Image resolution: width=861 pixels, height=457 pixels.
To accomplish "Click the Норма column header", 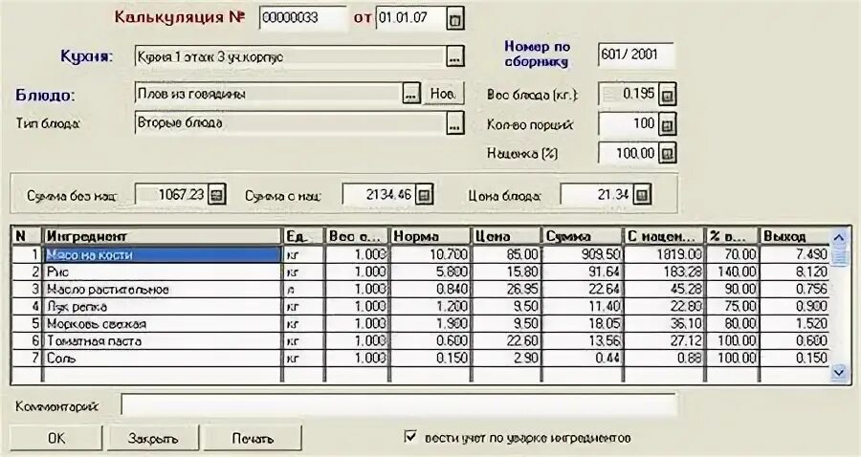I will tap(430, 236).
